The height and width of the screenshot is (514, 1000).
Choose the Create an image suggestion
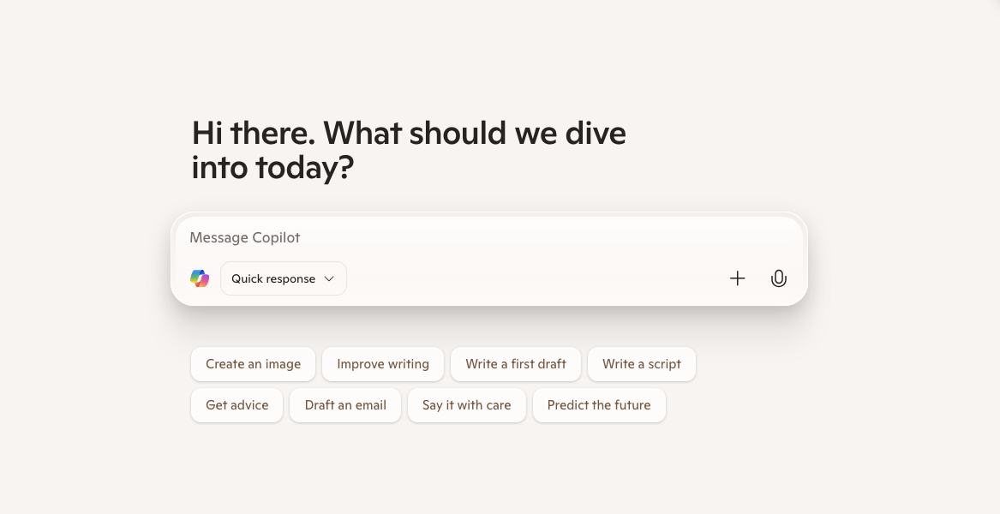(253, 364)
